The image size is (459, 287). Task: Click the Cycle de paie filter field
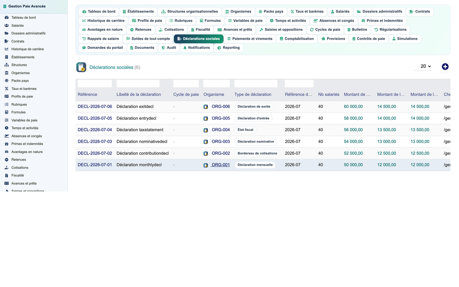point(186,83)
